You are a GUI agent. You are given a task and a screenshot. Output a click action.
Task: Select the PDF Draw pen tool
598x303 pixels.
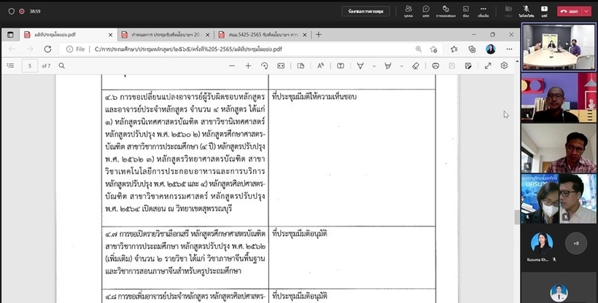pyautogui.click(x=360, y=66)
